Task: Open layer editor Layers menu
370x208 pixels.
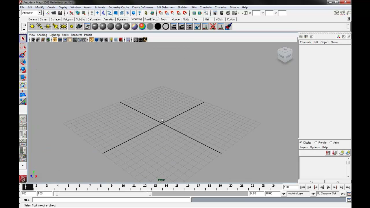Action: click(x=304, y=147)
